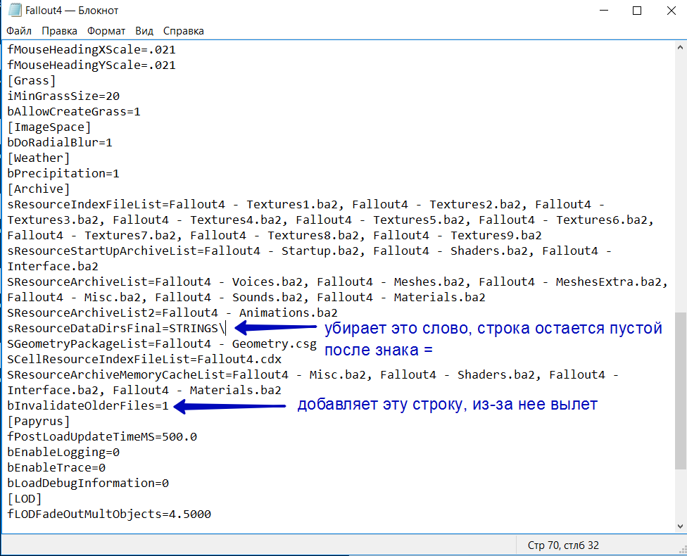687x556 pixels.
Task: Minimize the Fallout4 Notepad window
Action: pos(604,11)
